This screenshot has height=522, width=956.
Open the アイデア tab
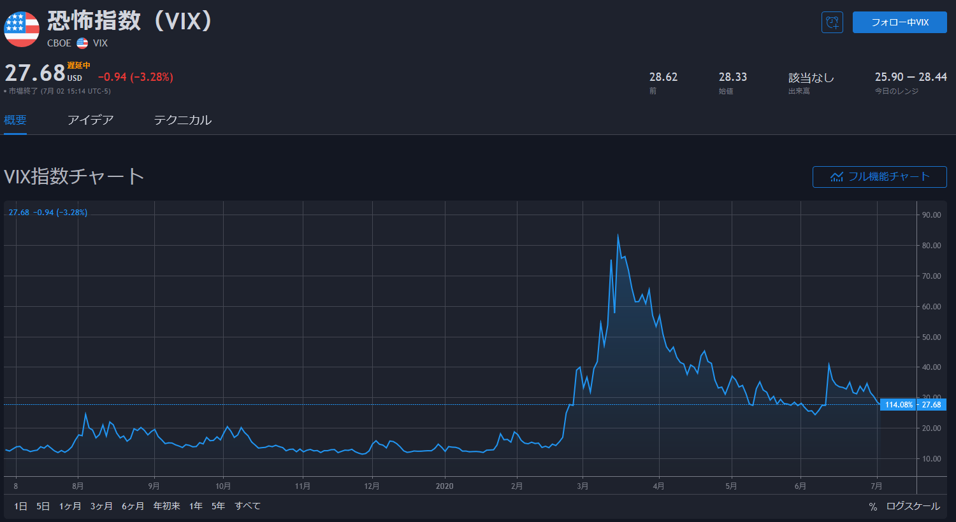pyautogui.click(x=91, y=120)
